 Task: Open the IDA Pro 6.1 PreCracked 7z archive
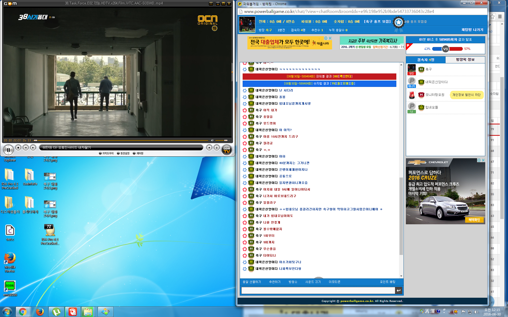[x=50, y=234]
